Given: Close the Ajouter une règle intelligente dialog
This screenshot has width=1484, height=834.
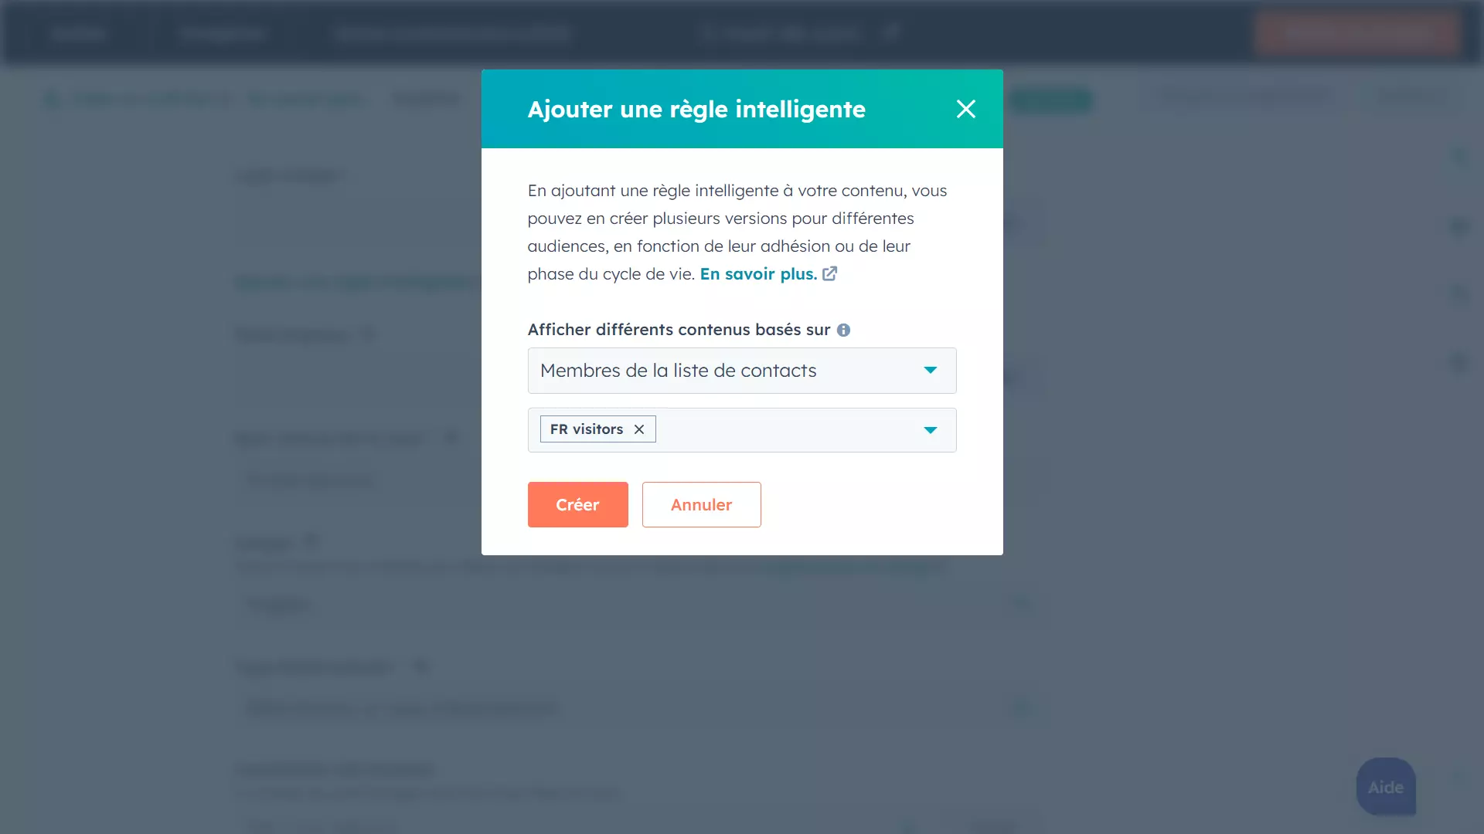Looking at the screenshot, I should pyautogui.click(x=965, y=109).
